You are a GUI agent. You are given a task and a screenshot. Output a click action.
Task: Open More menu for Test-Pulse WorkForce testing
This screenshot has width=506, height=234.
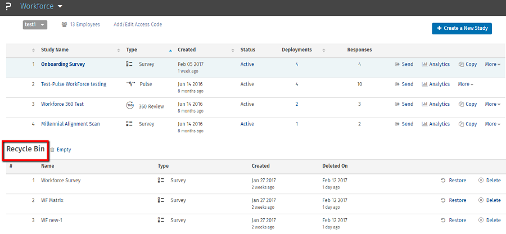pyautogui.click(x=466, y=84)
